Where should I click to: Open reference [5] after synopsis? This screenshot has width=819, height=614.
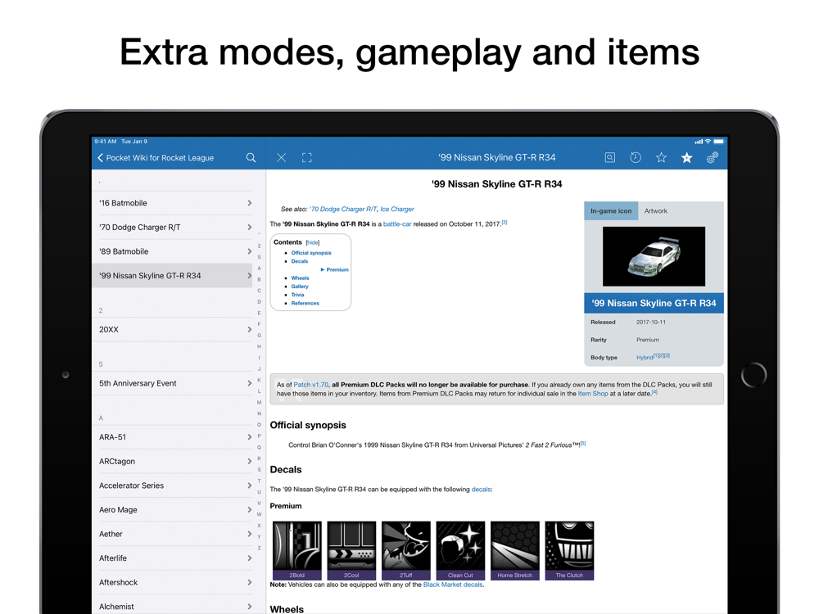tap(583, 444)
